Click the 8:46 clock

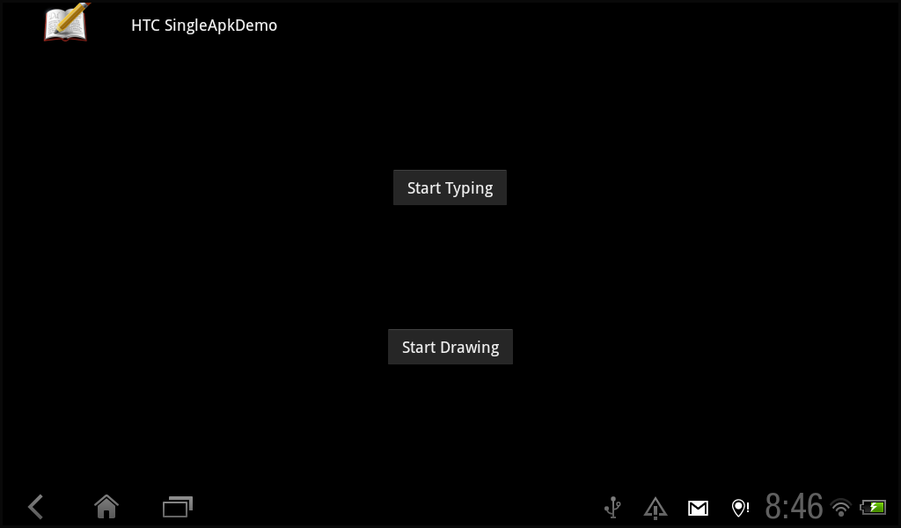[794, 506]
